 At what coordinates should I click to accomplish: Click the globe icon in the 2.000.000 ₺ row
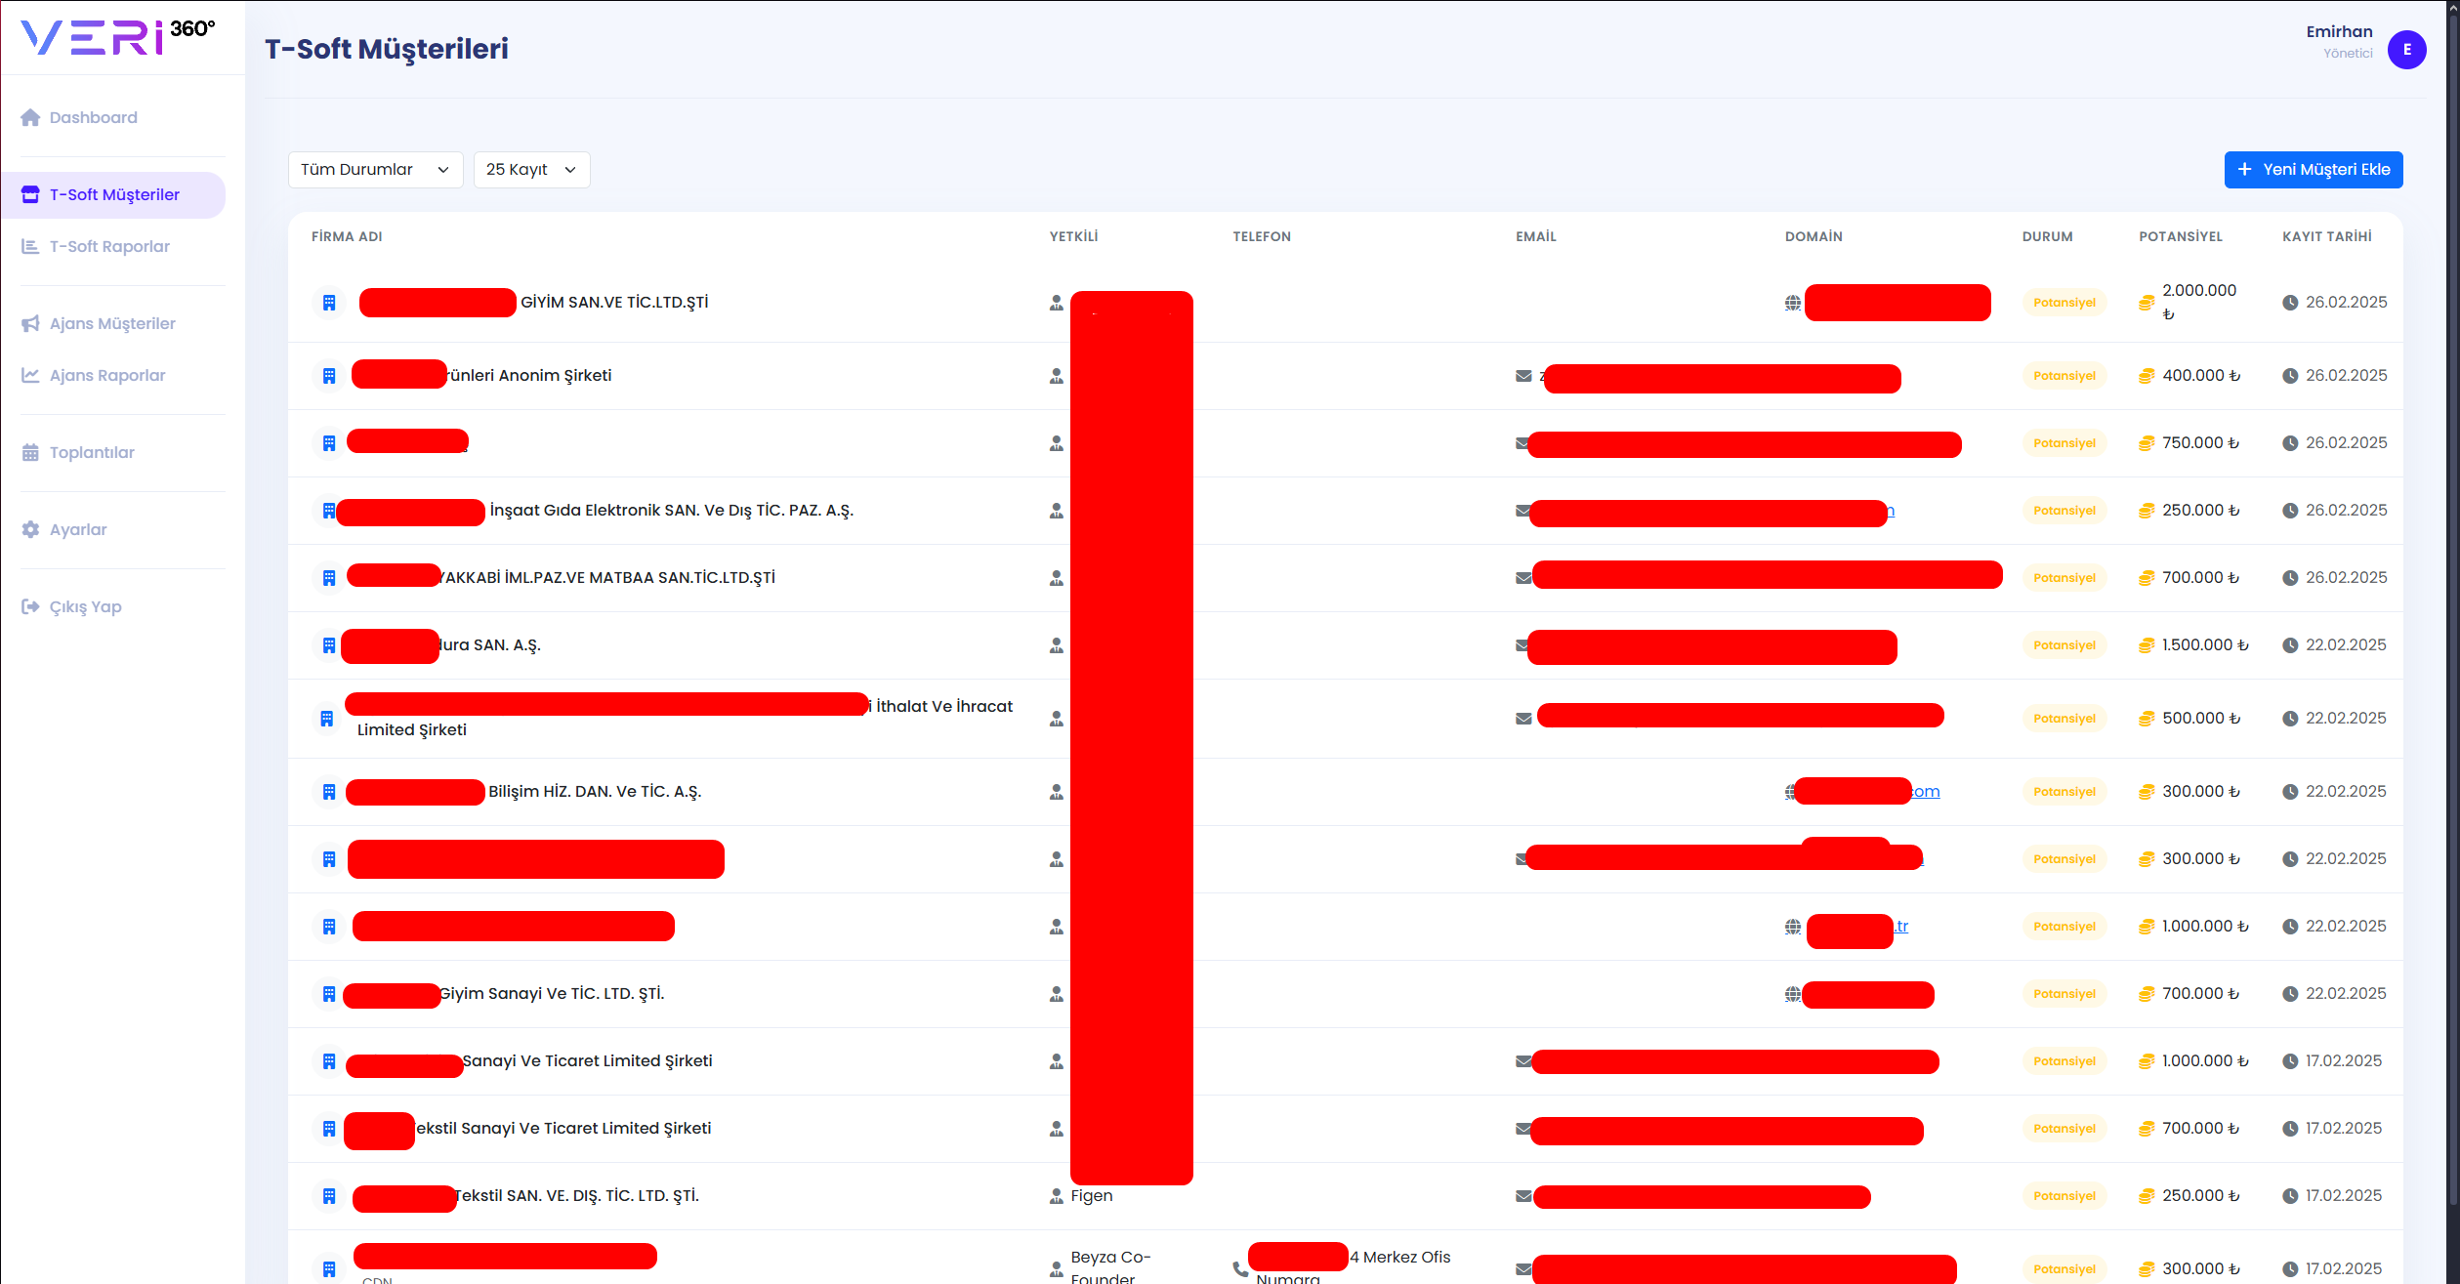point(1793,303)
